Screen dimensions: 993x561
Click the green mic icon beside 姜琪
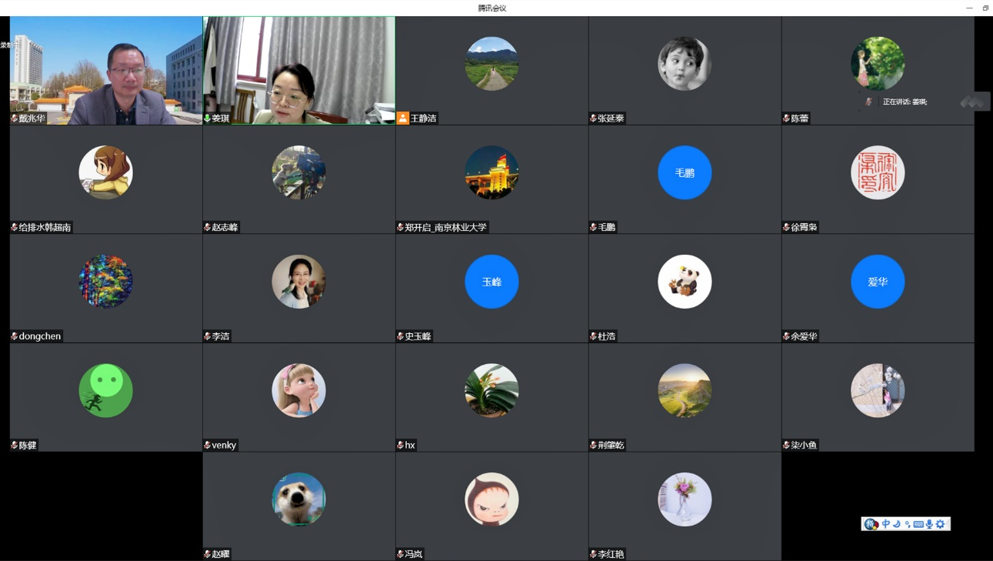207,119
